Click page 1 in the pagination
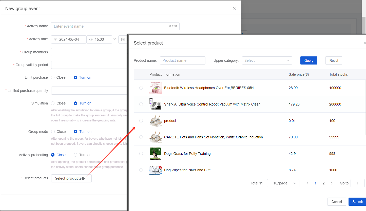 315,183
